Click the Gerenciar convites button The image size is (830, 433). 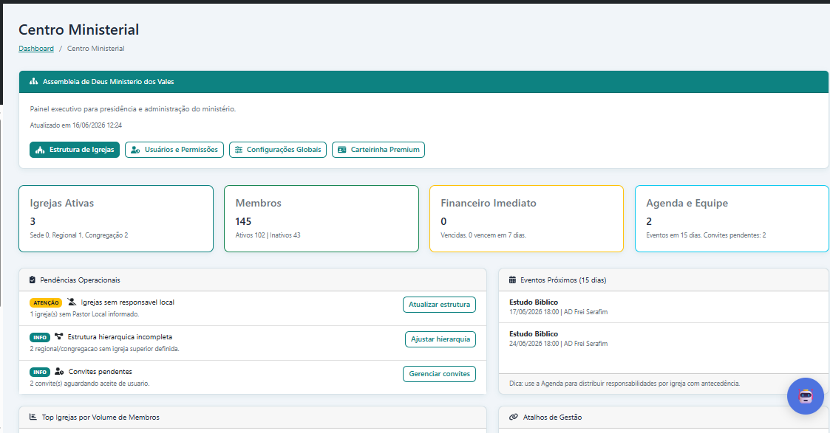pyautogui.click(x=439, y=374)
